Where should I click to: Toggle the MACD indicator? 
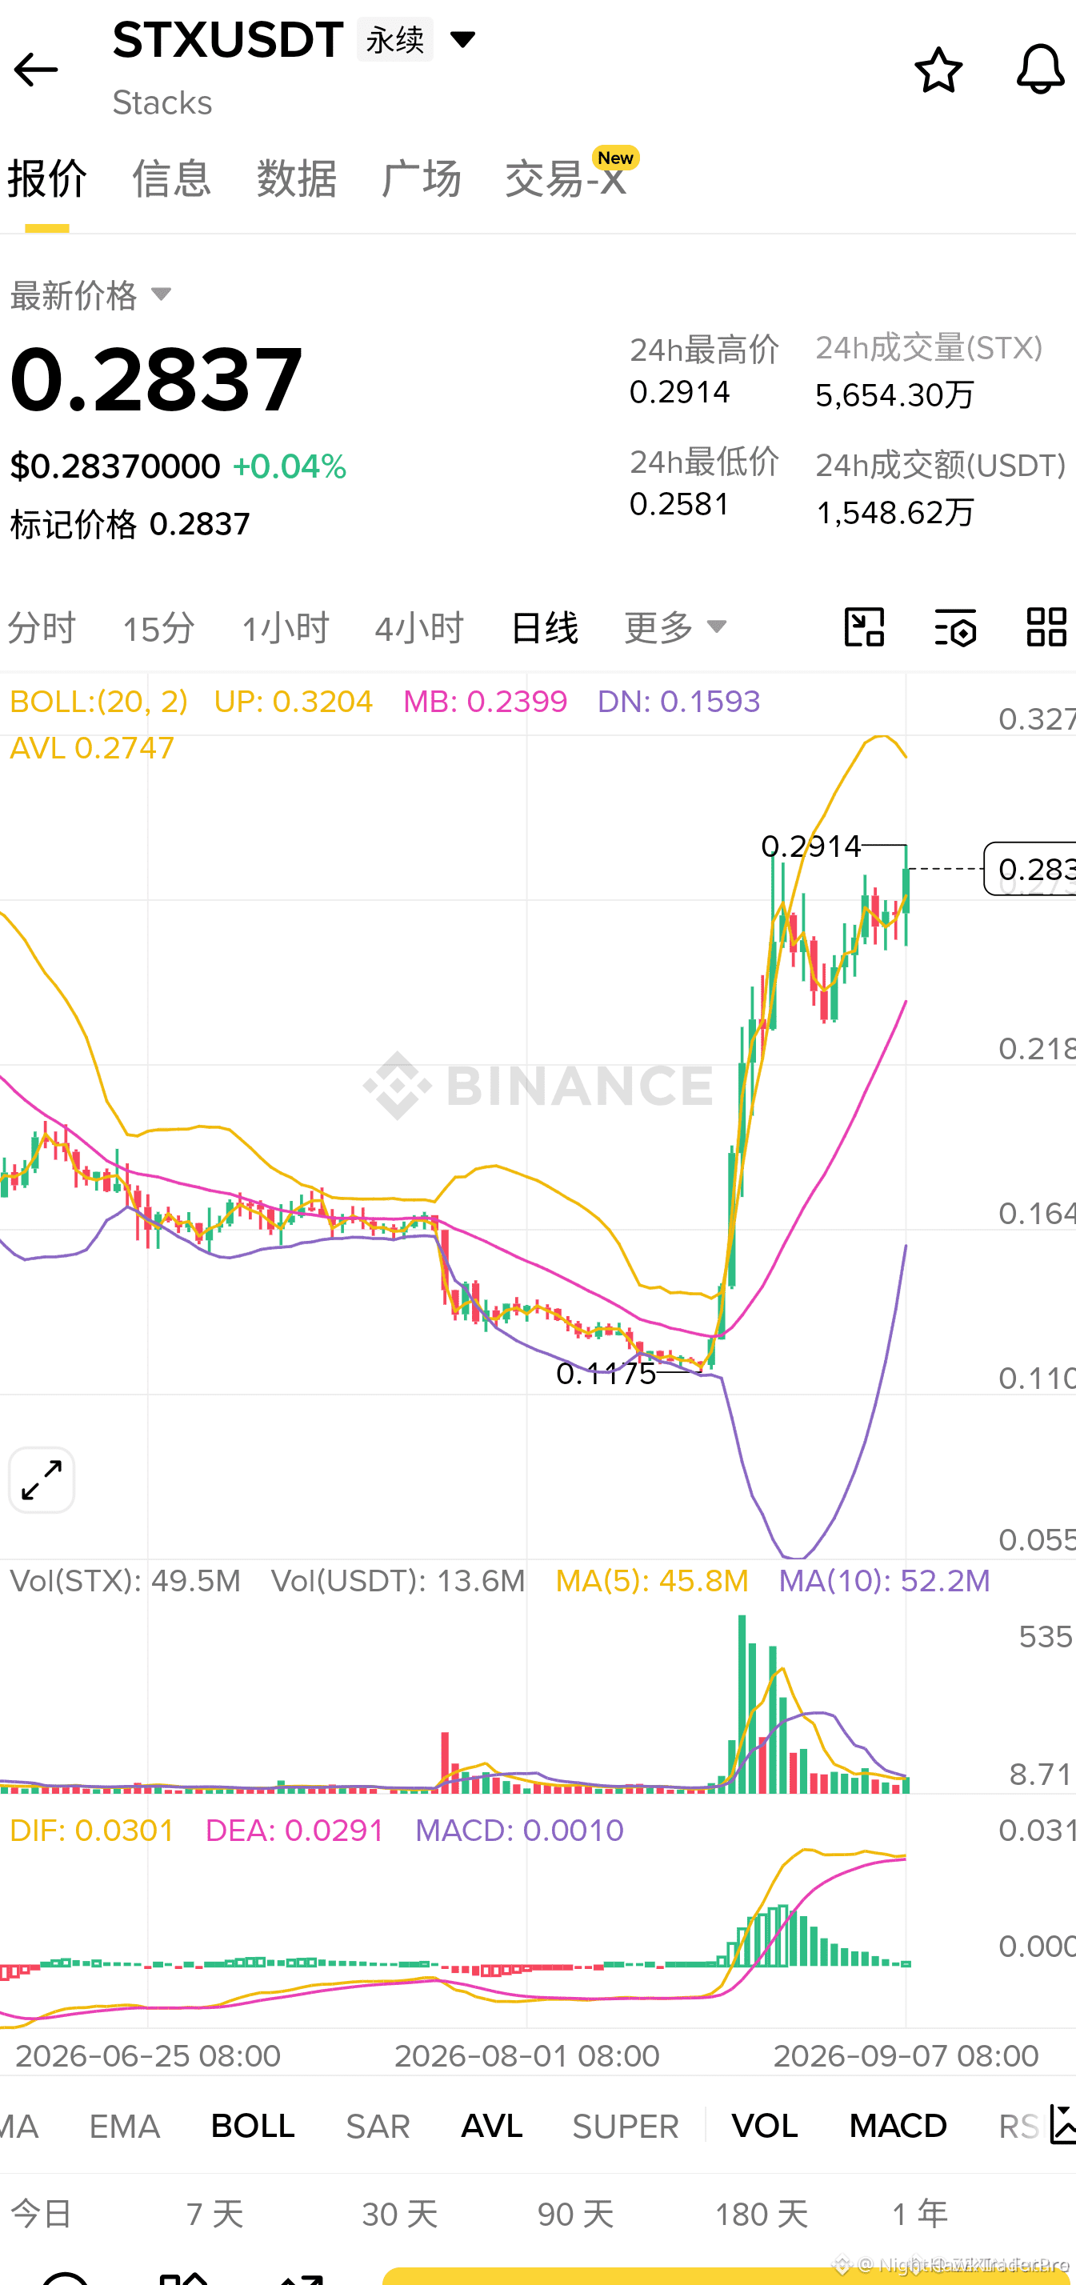tap(898, 2127)
